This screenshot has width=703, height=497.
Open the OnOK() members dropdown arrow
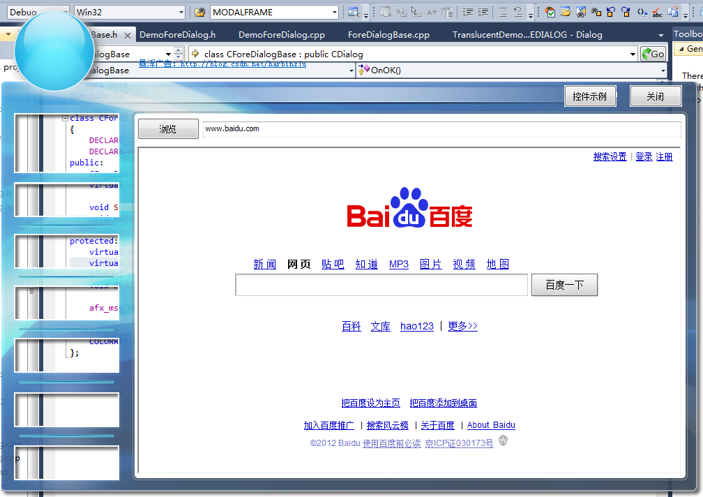tap(663, 71)
